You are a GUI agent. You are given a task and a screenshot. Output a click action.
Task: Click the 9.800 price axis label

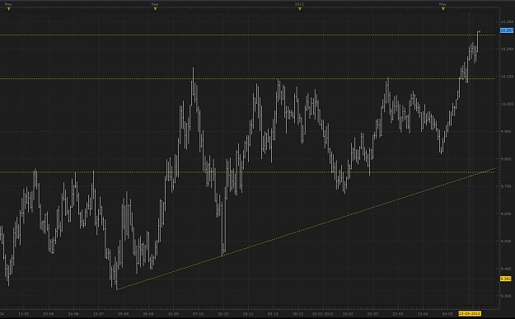coord(505,159)
